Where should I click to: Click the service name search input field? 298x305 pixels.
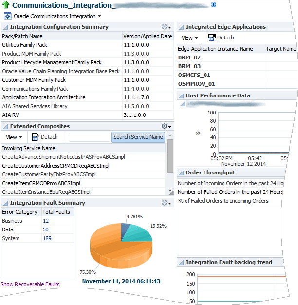click(x=89, y=137)
